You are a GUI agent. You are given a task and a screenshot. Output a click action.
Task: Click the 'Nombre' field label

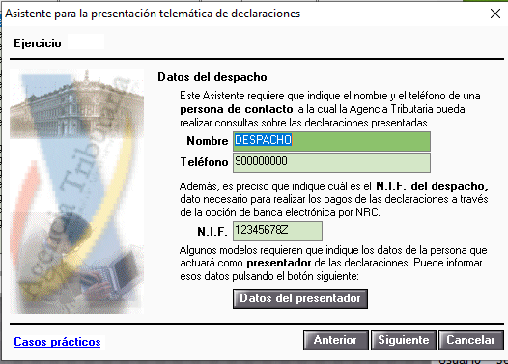pyautogui.click(x=208, y=141)
